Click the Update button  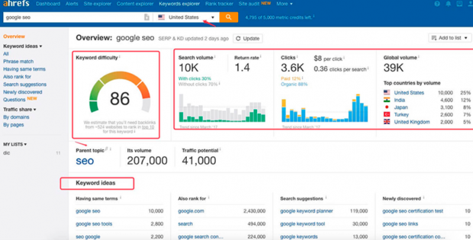[248, 38]
